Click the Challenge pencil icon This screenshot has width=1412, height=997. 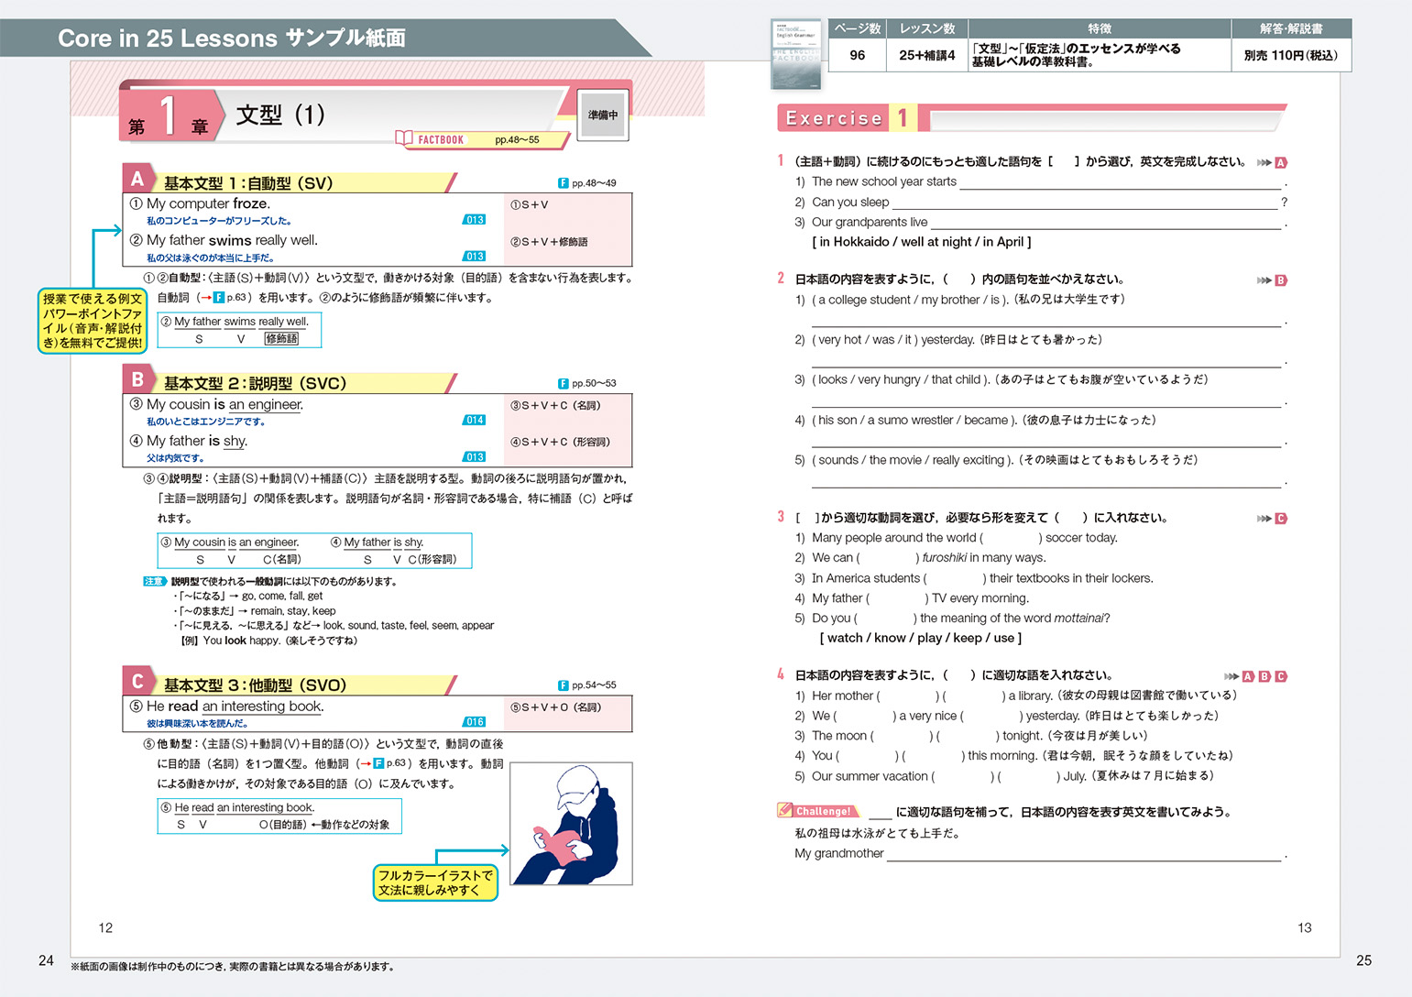tap(785, 810)
